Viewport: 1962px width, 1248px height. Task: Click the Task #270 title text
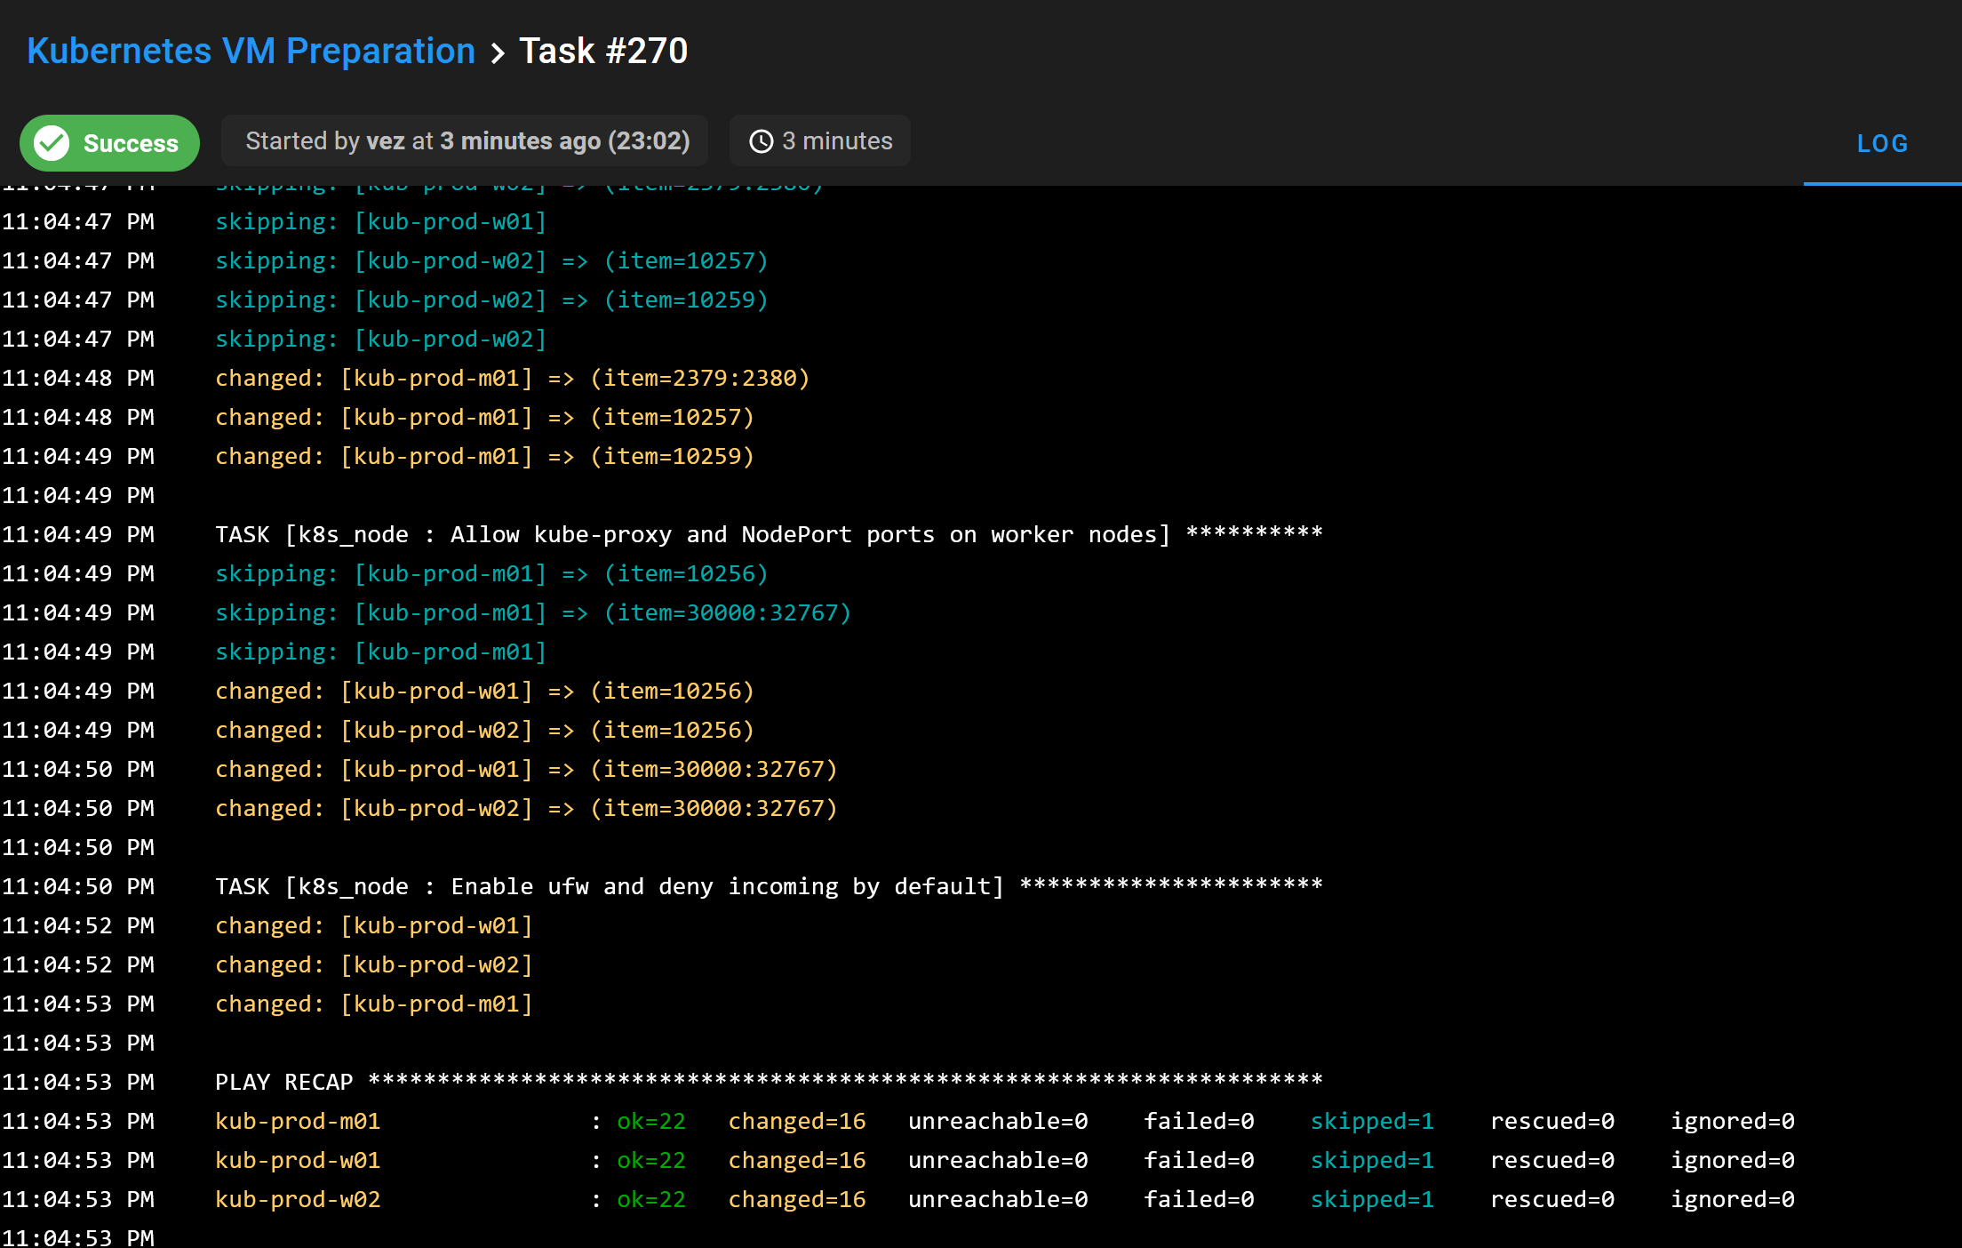[x=603, y=51]
